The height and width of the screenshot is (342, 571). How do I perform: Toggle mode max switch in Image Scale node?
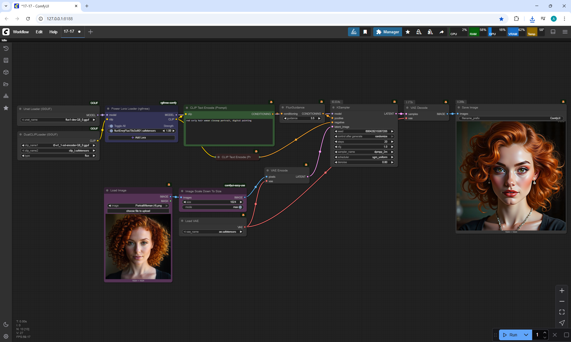240,207
